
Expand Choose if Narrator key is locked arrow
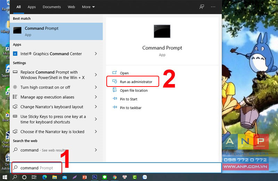[x=96, y=132]
